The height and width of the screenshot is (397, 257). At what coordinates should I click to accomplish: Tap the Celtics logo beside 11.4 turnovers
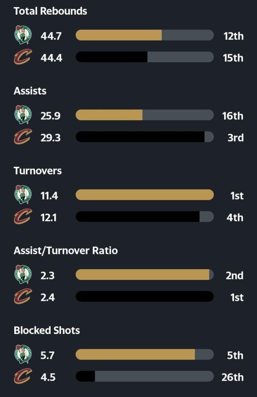(x=23, y=195)
